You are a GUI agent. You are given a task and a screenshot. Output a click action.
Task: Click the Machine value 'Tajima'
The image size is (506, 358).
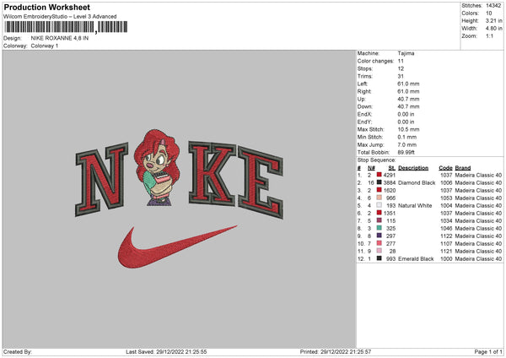[x=406, y=53]
